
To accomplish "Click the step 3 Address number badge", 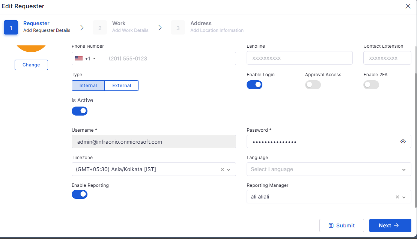I will coord(178,28).
